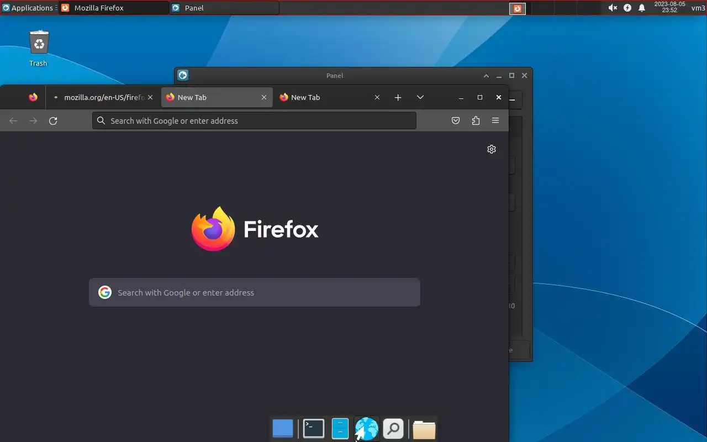Open the Pocket save icon
707x442 pixels.
click(x=456, y=120)
